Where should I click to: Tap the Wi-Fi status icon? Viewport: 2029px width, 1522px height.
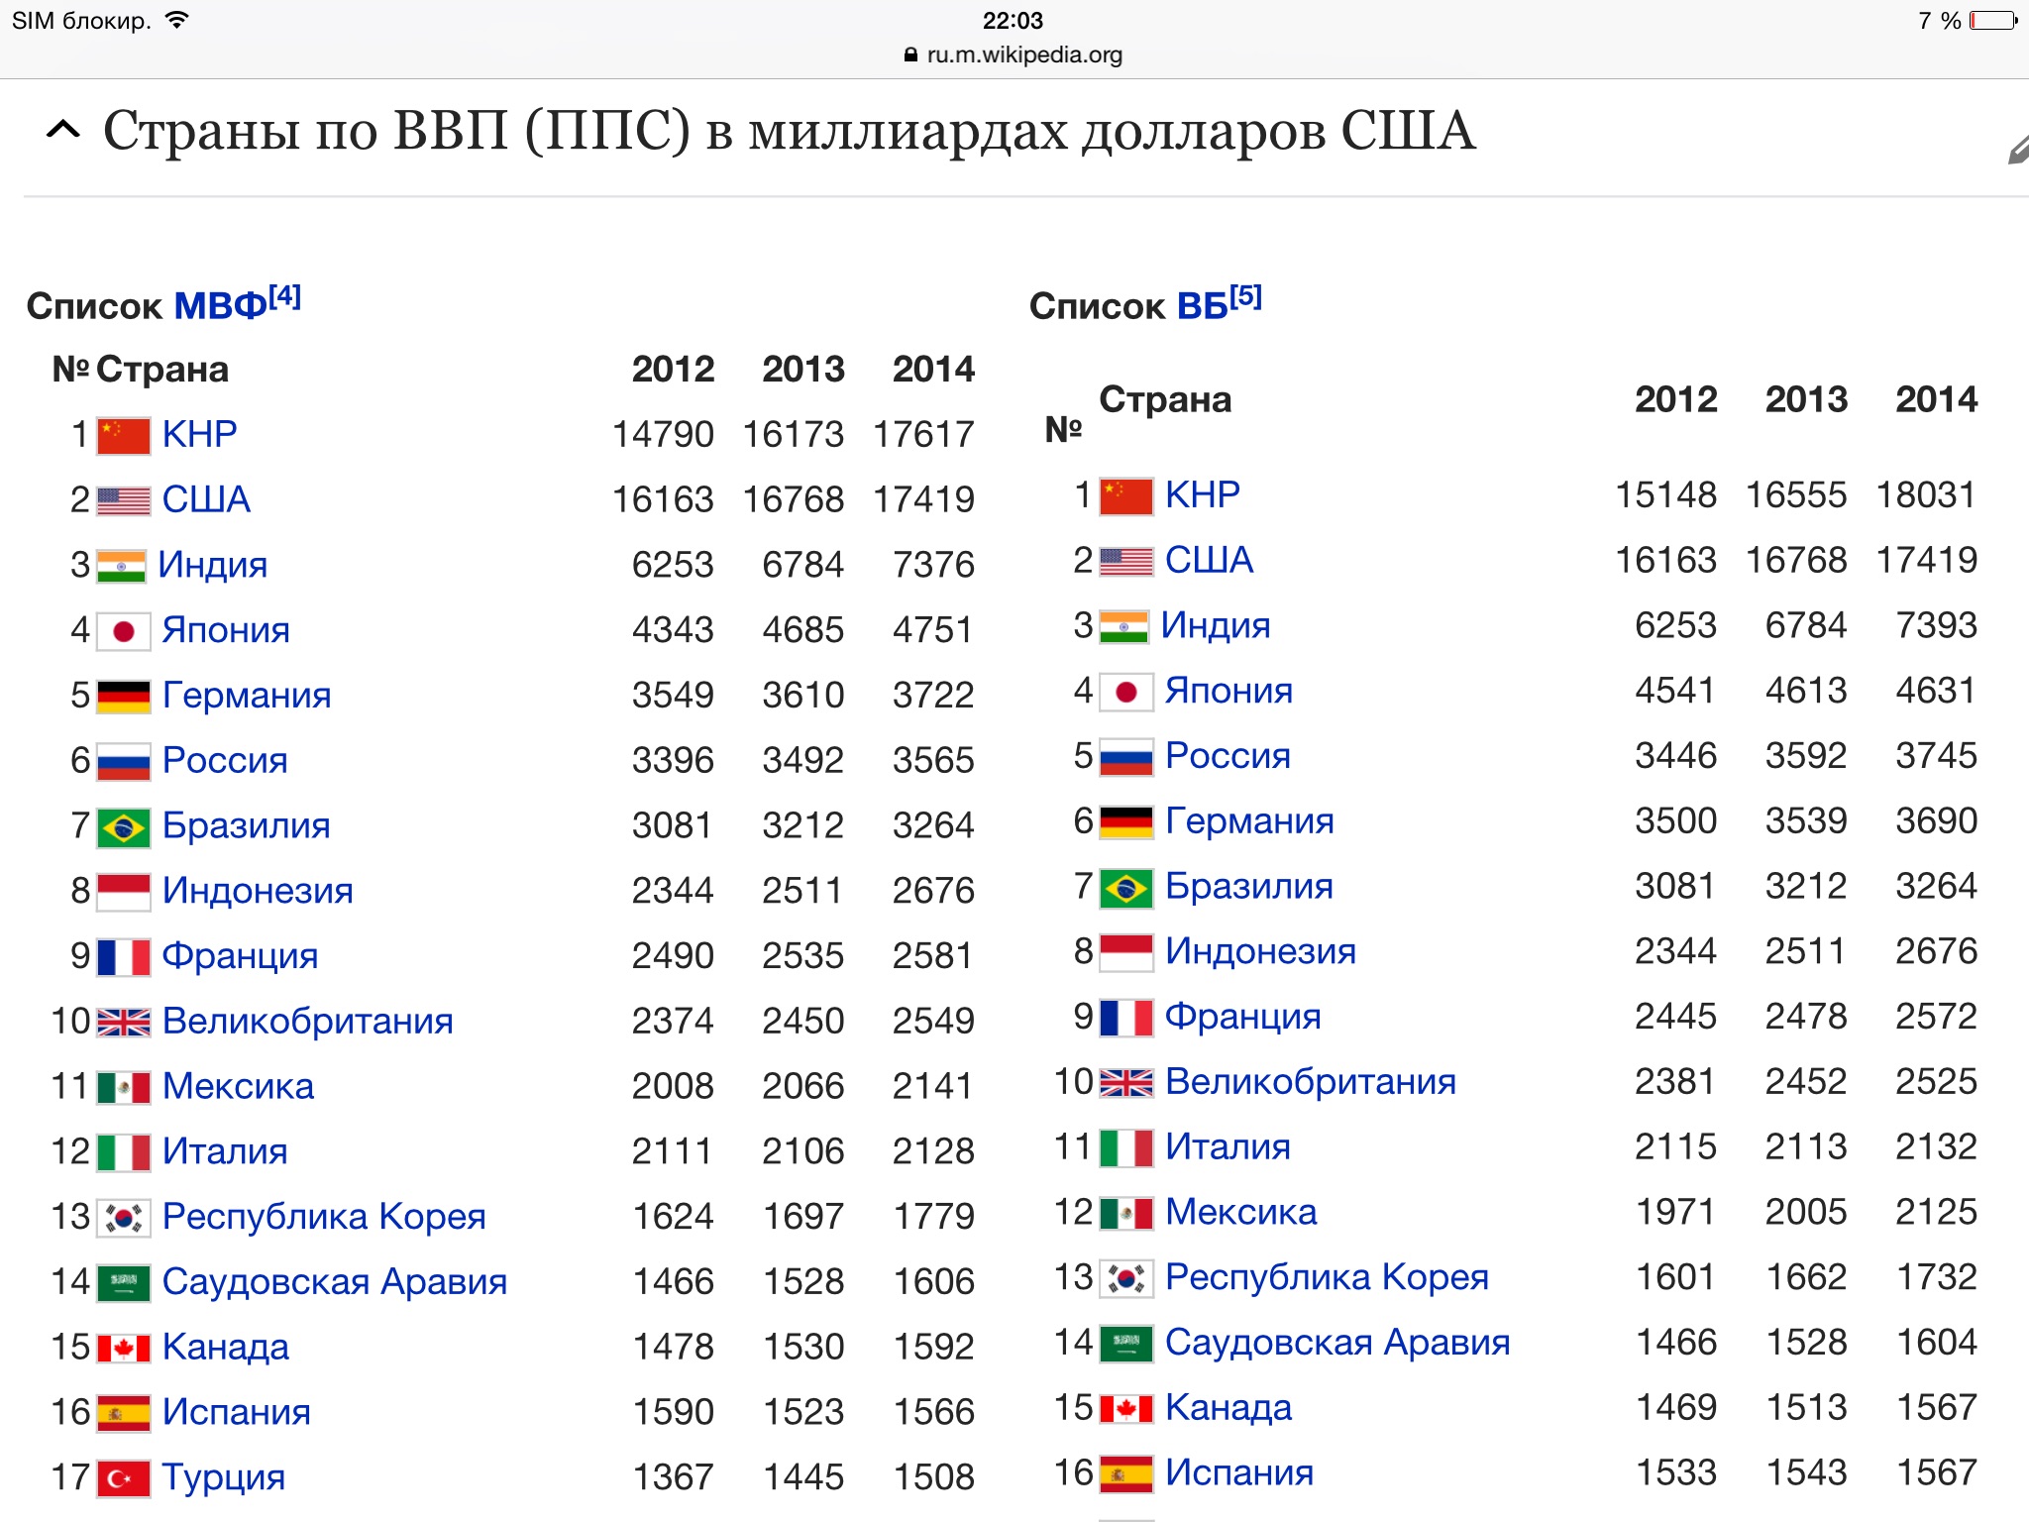click(177, 20)
